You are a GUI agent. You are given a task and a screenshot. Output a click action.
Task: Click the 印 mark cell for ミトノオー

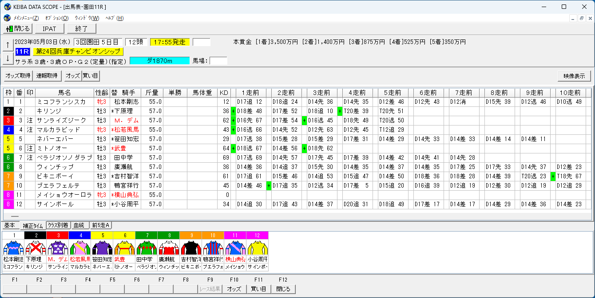(30, 148)
